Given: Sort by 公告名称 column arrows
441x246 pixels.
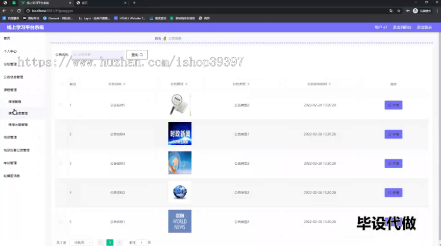Looking at the screenshot, I should point(124,84).
